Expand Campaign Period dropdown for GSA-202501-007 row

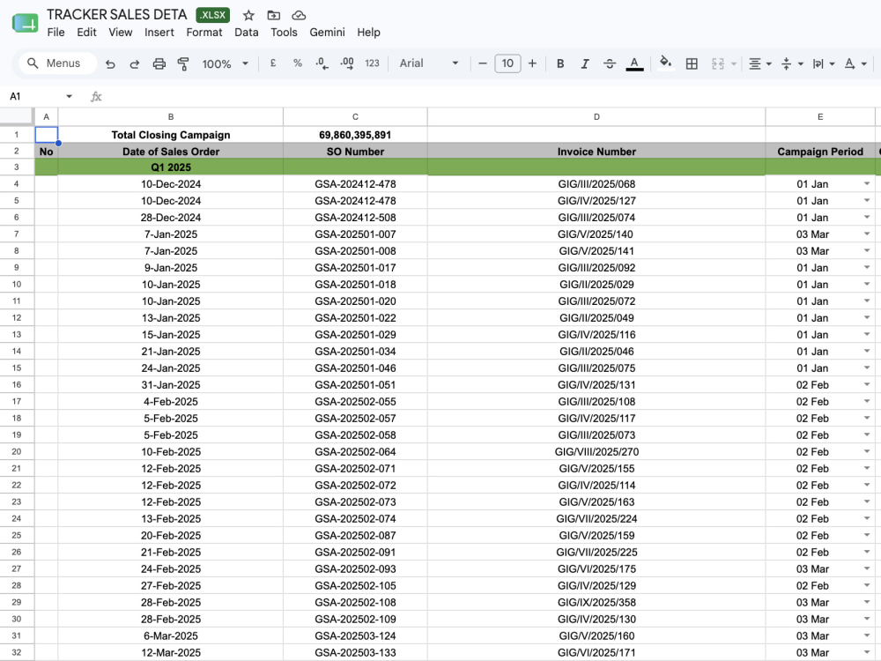pyautogui.click(x=867, y=234)
